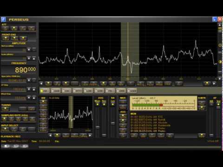The height and width of the screenshot is (167, 223).
Task: Click the playback position progress bar
Action: pyautogui.click(x=130, y=147)
